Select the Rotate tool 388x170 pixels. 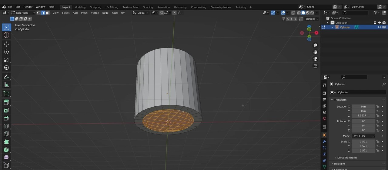(x=6, y=52)
